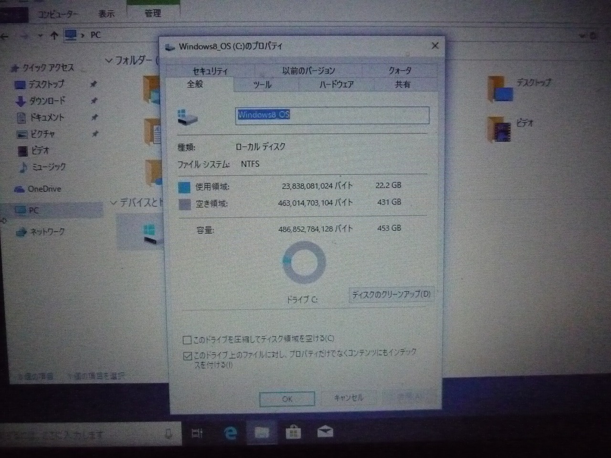This screenshot has height=458, width=611.
Task: Open the Mail app from the taskbar
Action: click(x=325, y=432)
